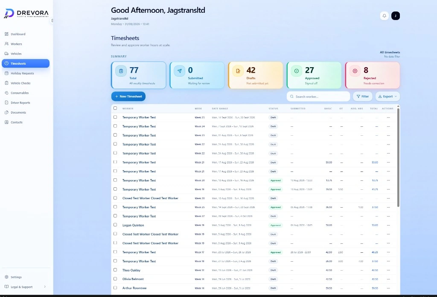Focus the Search worker field

coord(318,97)
